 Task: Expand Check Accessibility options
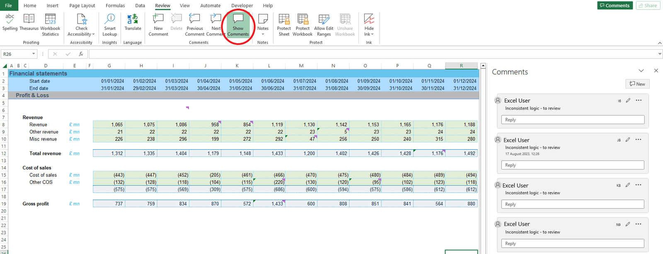coord(93,34)
